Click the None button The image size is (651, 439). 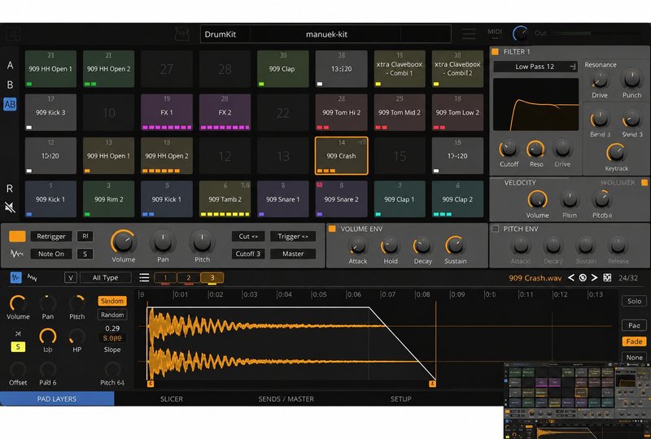(x=634, y=357)
